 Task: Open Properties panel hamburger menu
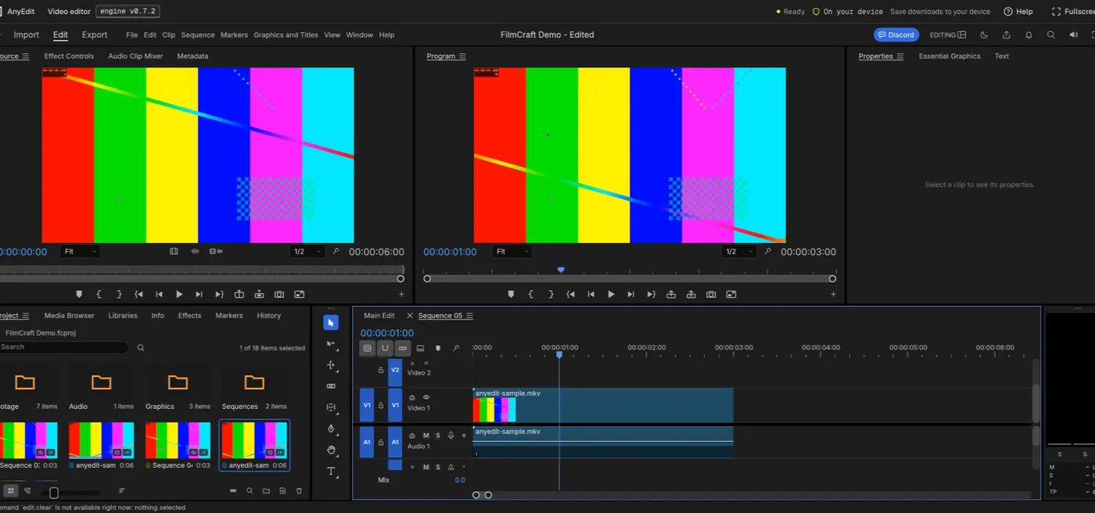pyautogui.click(x=899, y=56)
